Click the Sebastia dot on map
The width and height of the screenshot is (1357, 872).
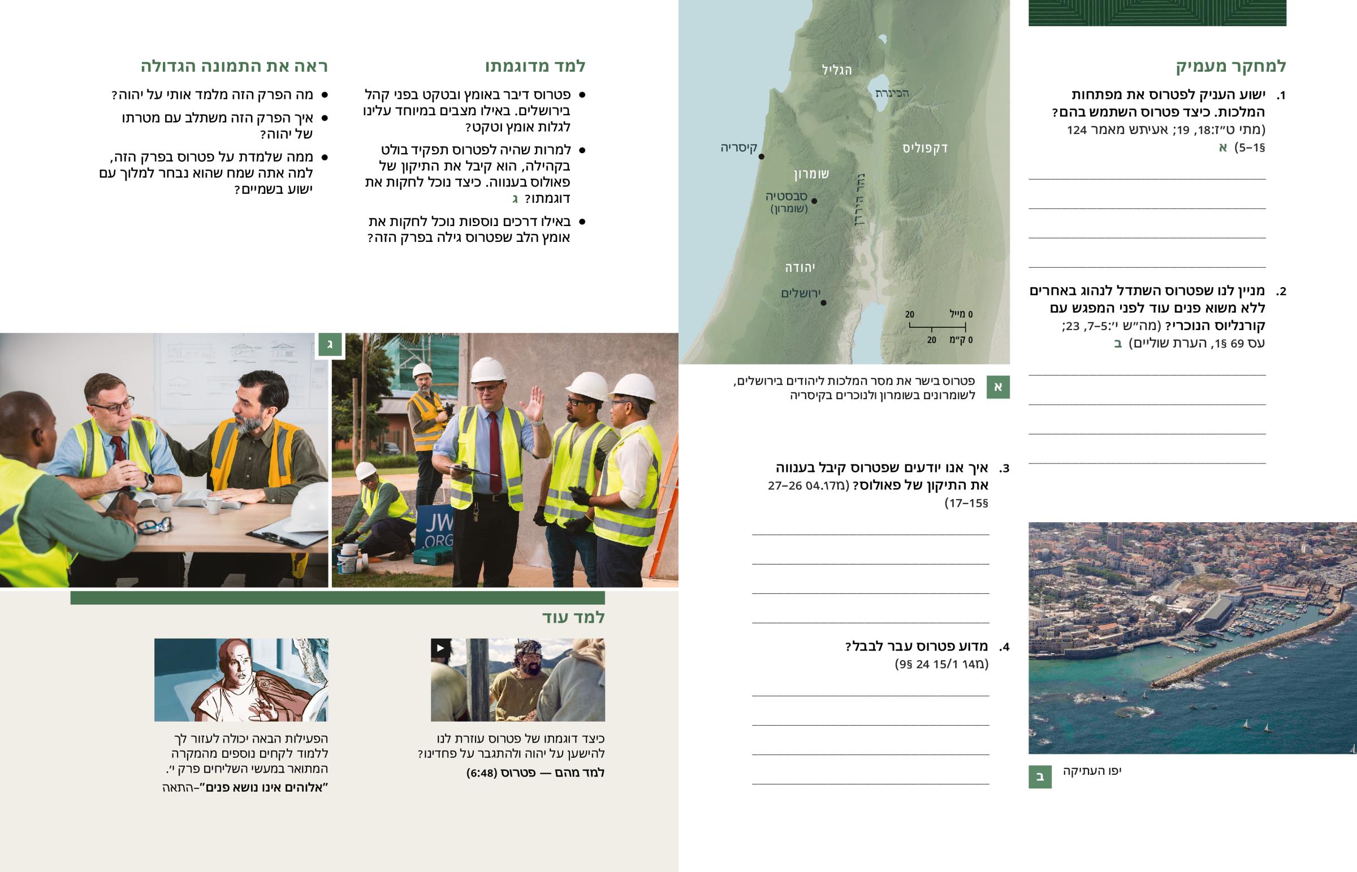point(814,201)
